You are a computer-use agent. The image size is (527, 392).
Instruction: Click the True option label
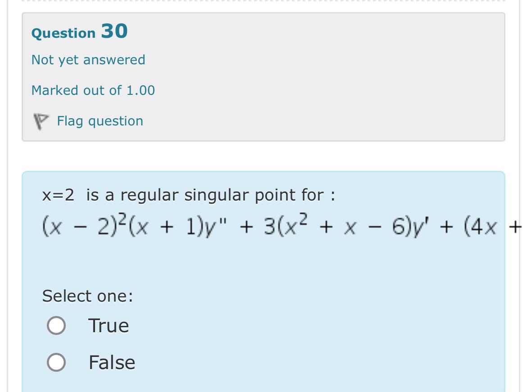[x=108, y=325]
